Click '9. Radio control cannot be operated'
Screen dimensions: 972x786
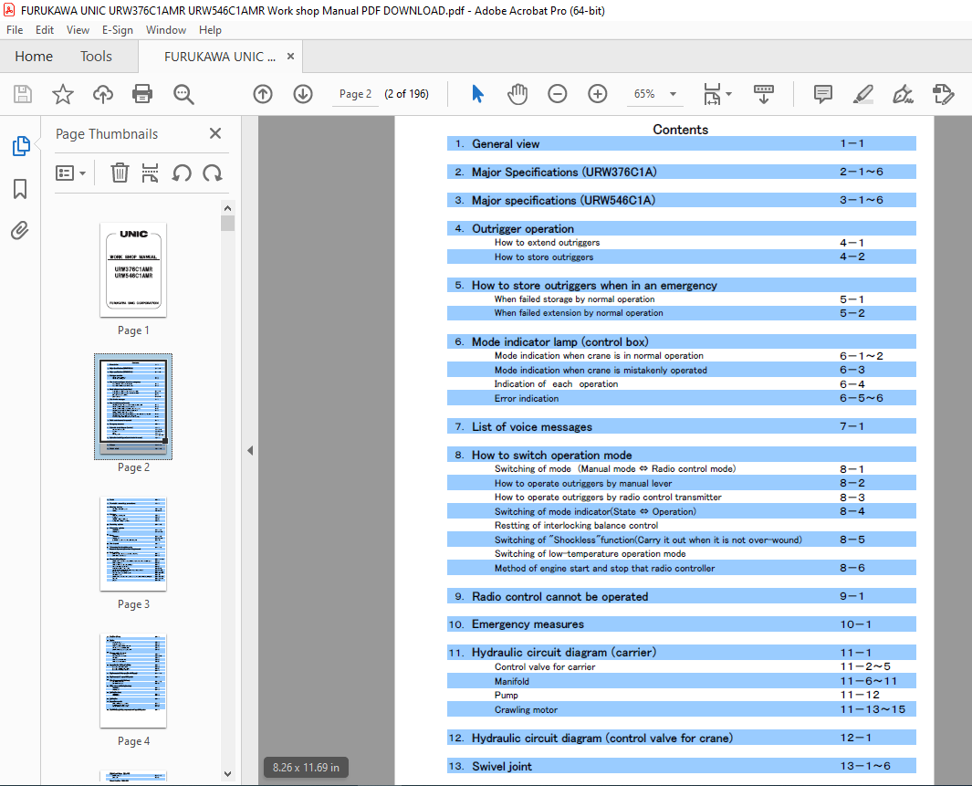[x=681, y=596]
